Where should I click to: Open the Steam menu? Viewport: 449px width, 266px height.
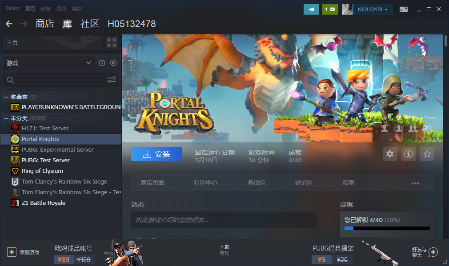click(x=12, y=8)
